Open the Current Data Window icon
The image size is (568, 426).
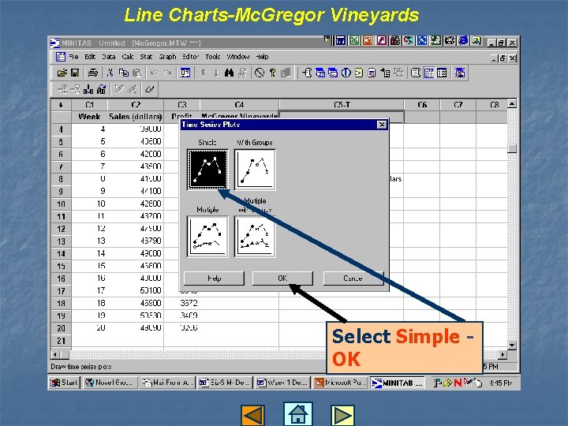pyautogui.click(x=429, y=73)
